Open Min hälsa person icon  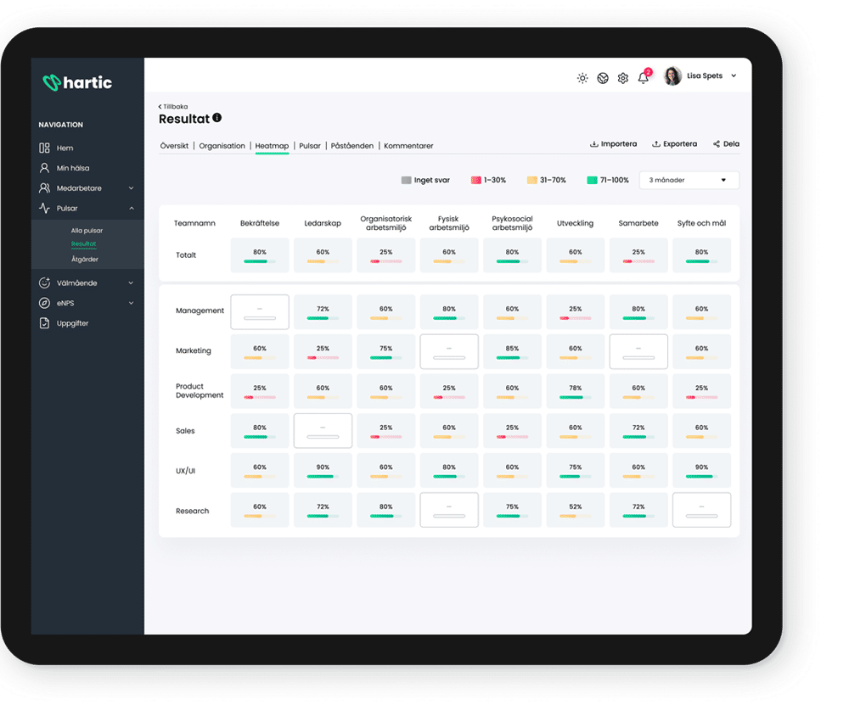[x=44, y=168]
